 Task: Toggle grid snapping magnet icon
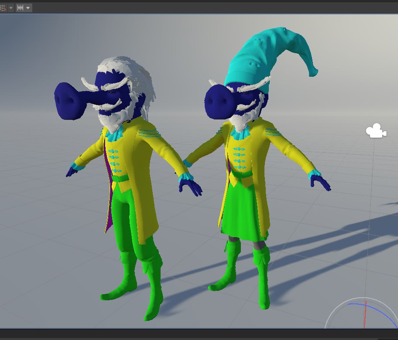tap(3, 8)
